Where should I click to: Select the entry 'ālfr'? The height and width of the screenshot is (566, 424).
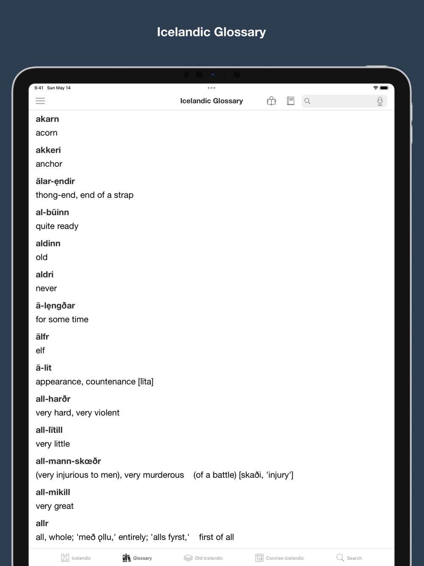coord(42,336)
